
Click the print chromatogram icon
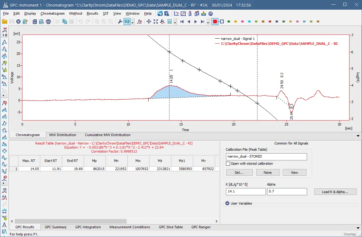pos(49,21)
